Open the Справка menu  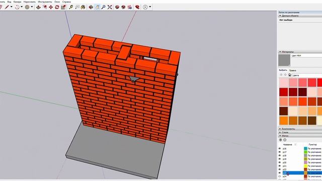(66, 2)
